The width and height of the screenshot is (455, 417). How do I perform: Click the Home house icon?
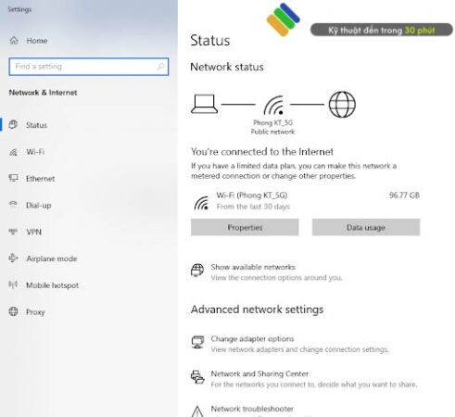coord(14,40)
